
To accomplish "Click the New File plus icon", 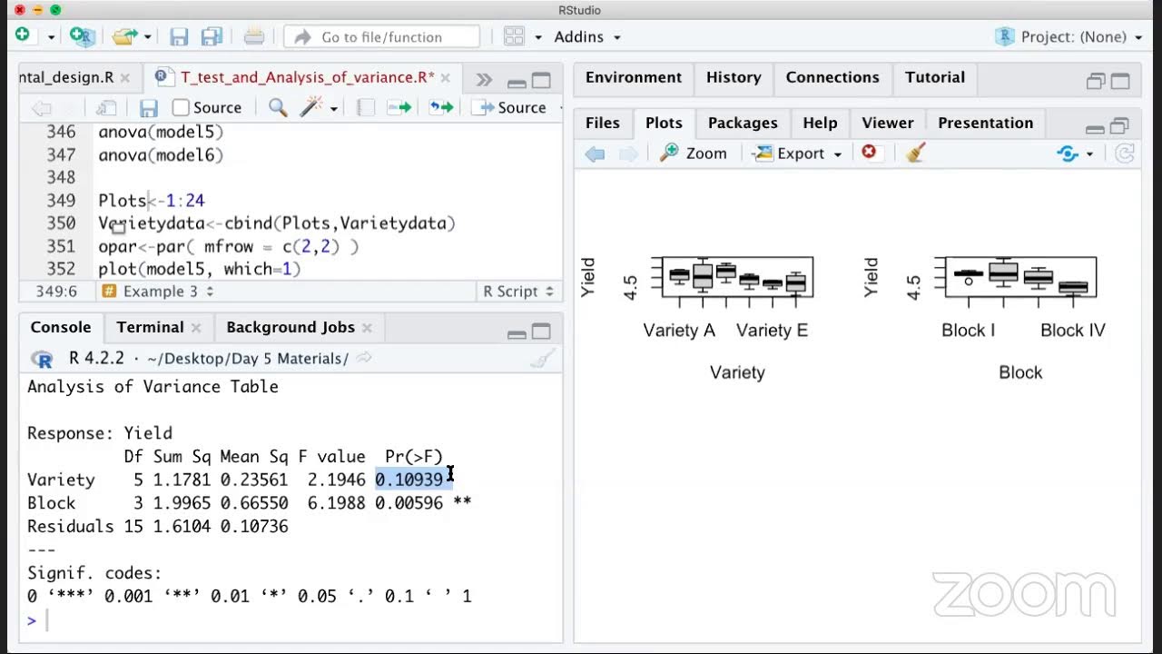I will tap(23, 35).
